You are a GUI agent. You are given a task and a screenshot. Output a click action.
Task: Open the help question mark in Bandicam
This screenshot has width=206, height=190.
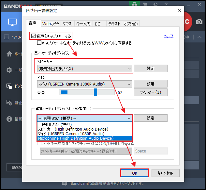tap(166, 4)
